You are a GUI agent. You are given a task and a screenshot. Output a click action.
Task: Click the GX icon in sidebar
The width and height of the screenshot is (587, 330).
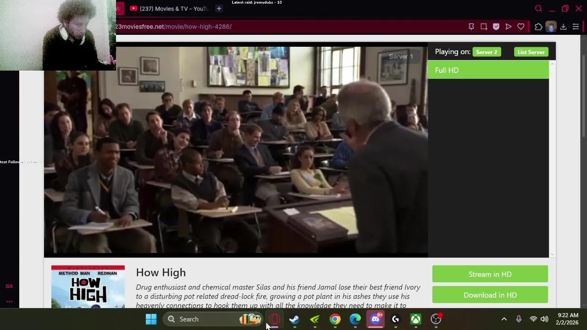[x=9, y=286]
